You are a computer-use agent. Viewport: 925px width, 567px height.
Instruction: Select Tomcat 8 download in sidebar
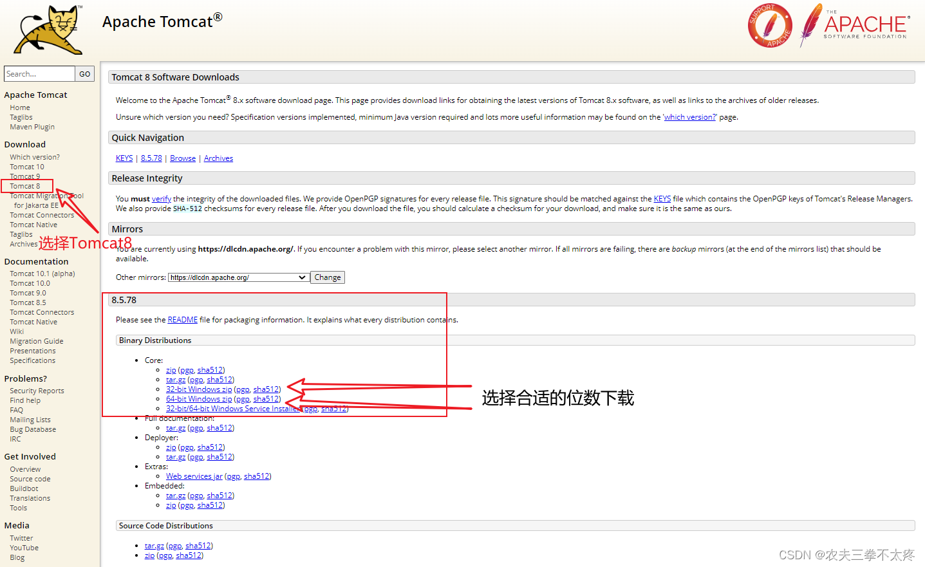(25, 186)
